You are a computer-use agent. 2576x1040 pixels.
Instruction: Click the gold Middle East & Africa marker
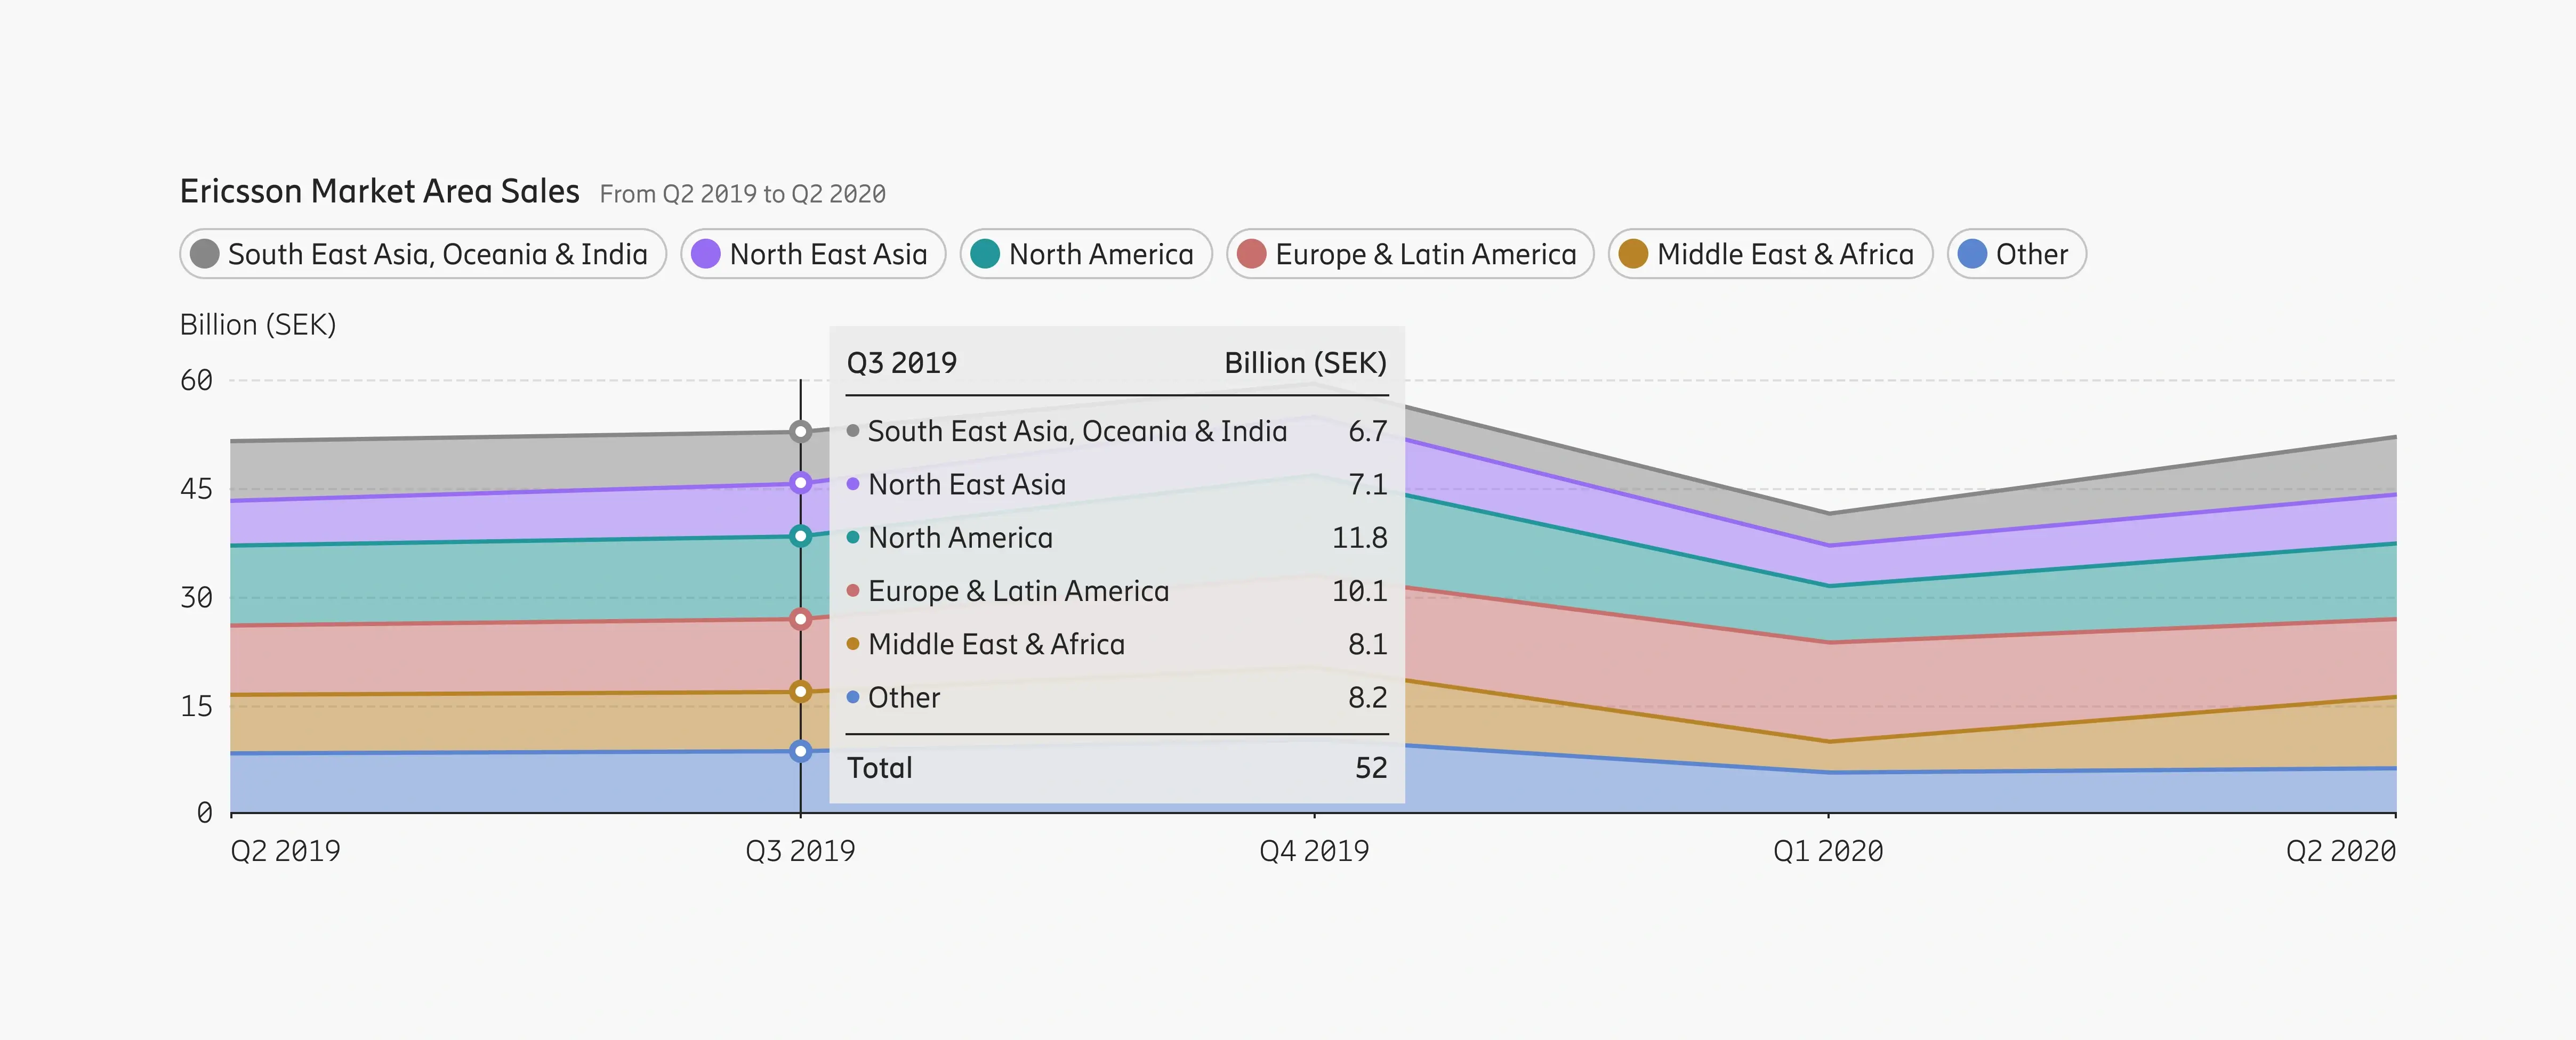800,692
